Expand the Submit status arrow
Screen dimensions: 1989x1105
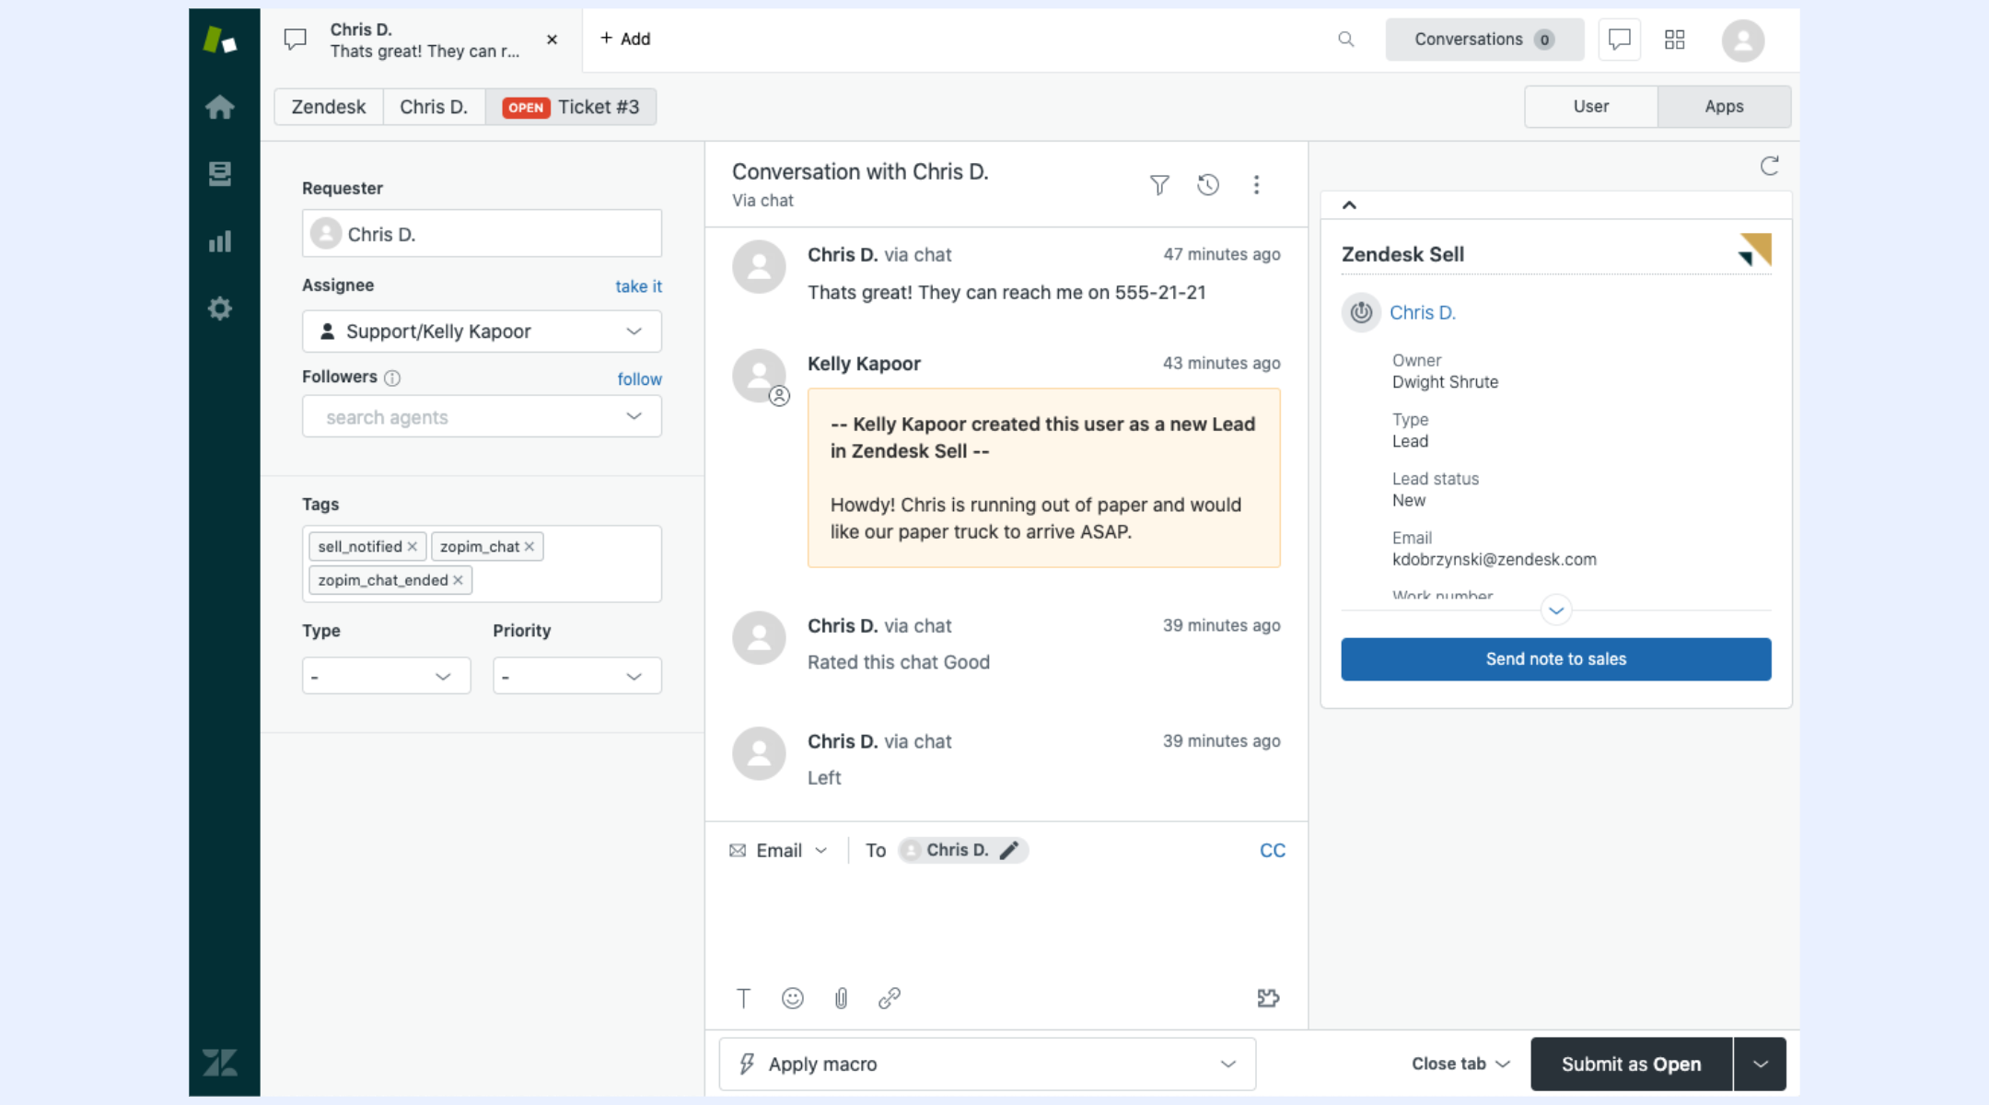point(1760,1064)
